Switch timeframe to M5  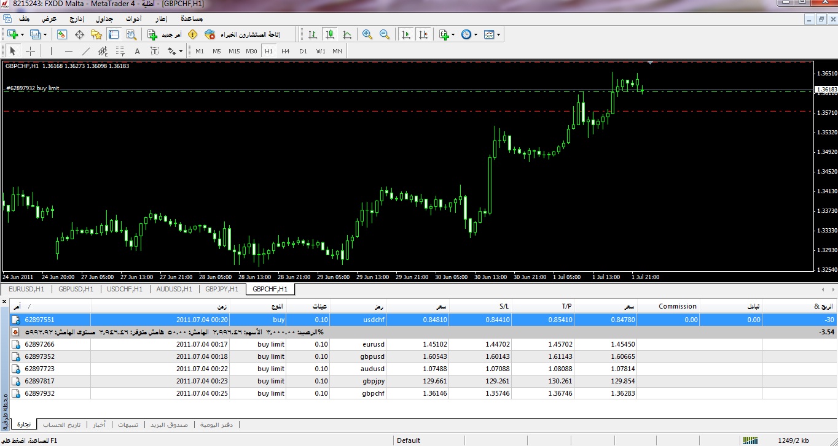217,51
